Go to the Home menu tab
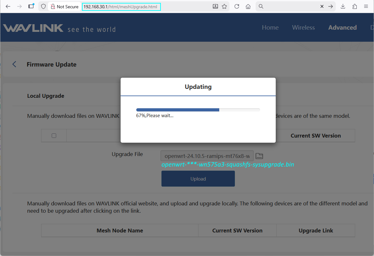 (270, 28)
